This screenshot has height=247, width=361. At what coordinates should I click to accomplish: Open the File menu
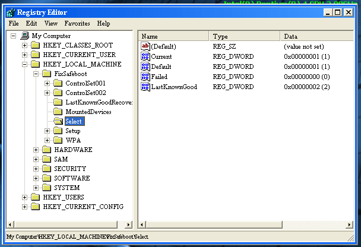[14, 24]
